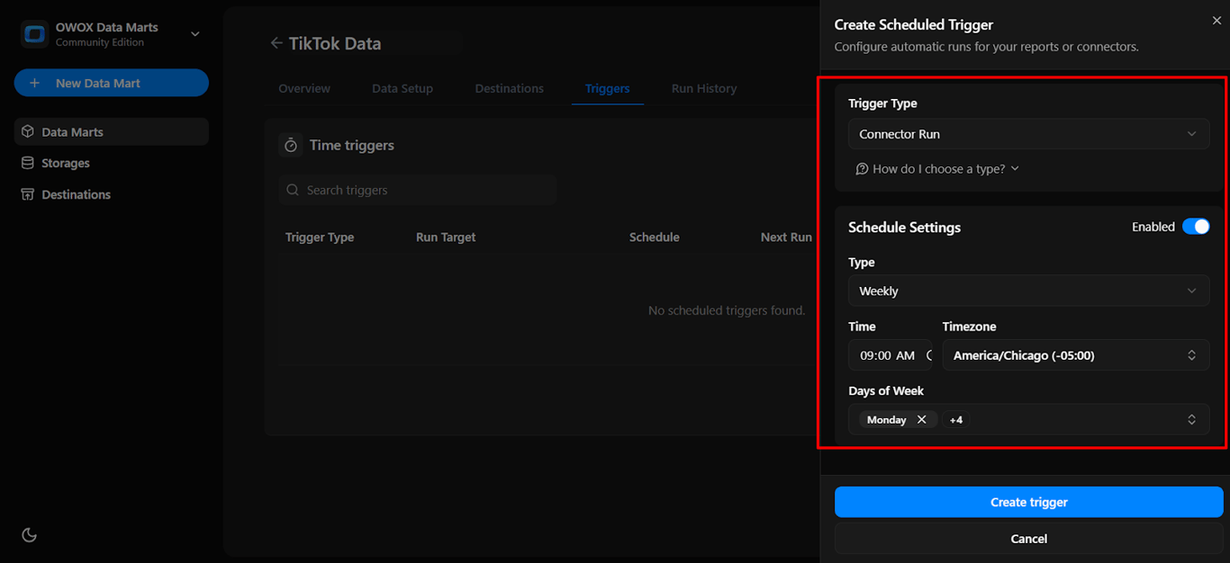Click the 09:00 AM time field

(891, 355)
